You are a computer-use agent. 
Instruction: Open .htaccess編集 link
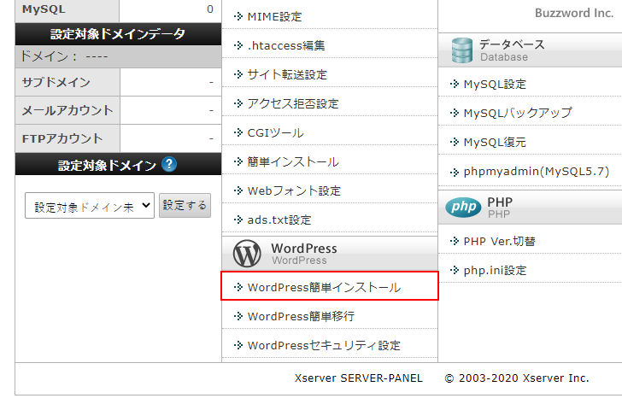coord(286,45)
